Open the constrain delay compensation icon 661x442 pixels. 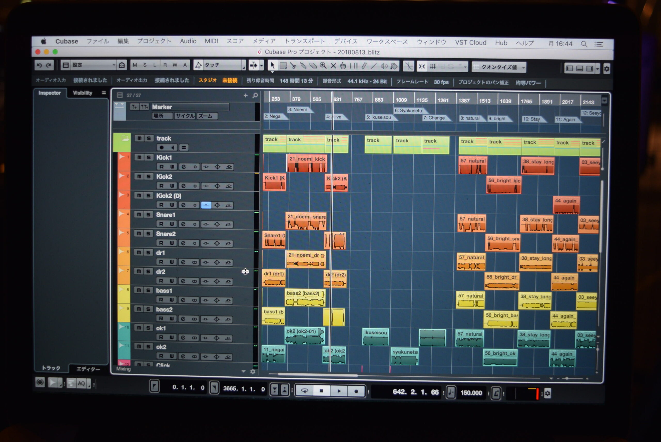pyautogui.click(x=40, y=383)
